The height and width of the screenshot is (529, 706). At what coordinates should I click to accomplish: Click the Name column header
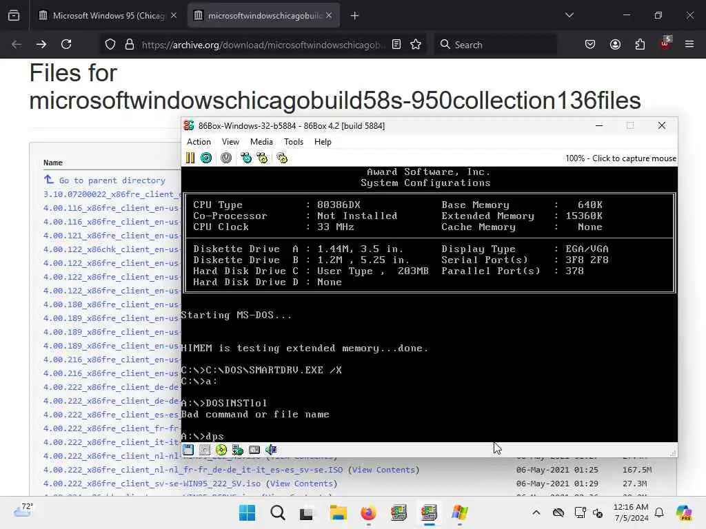pyautogui.click(x=53, y=163)
